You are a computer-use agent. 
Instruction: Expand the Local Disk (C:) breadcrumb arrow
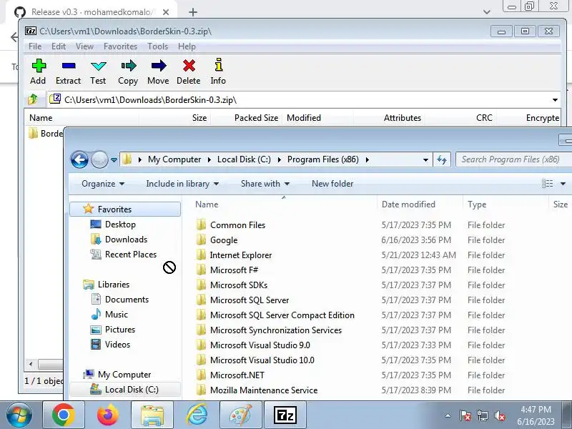pos(280,159)
